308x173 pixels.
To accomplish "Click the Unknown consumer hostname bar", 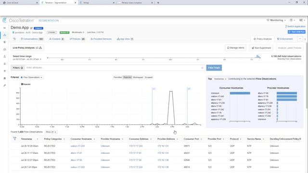I will [x=240, y=93].
